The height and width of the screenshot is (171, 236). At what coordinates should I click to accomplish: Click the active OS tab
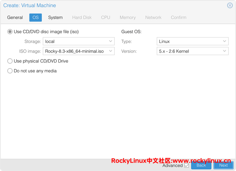point(35,18)
